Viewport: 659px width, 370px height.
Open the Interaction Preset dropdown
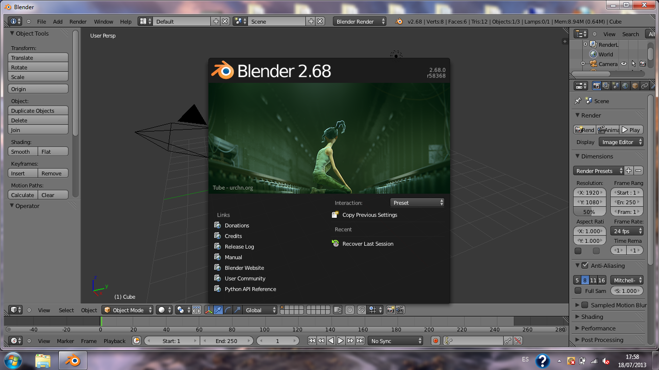(x=417, y=203)
